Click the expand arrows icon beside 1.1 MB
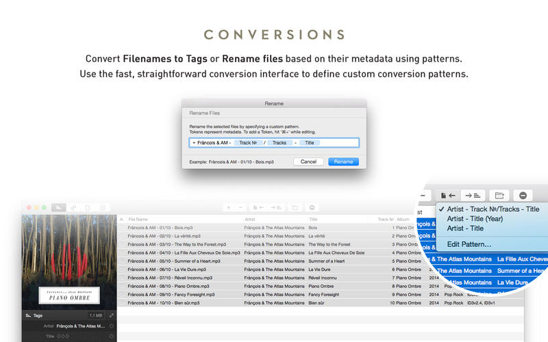The image size is (548, 342). tap(112, 315)
